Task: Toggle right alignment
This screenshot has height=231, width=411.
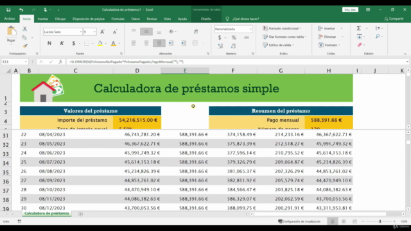Action: (x=159, y=43)
